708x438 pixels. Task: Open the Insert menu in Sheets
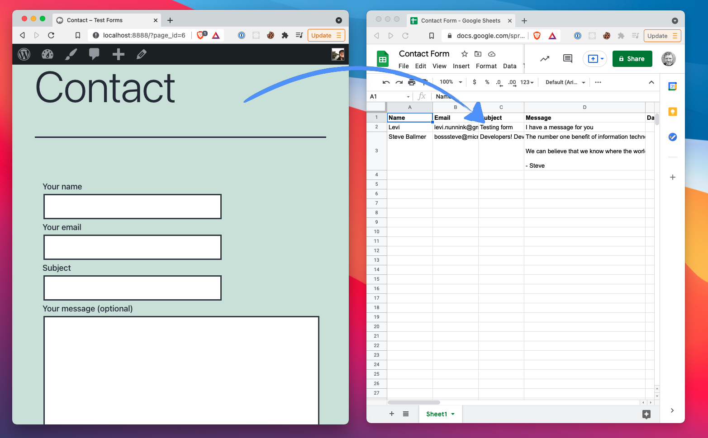point(461,66)
